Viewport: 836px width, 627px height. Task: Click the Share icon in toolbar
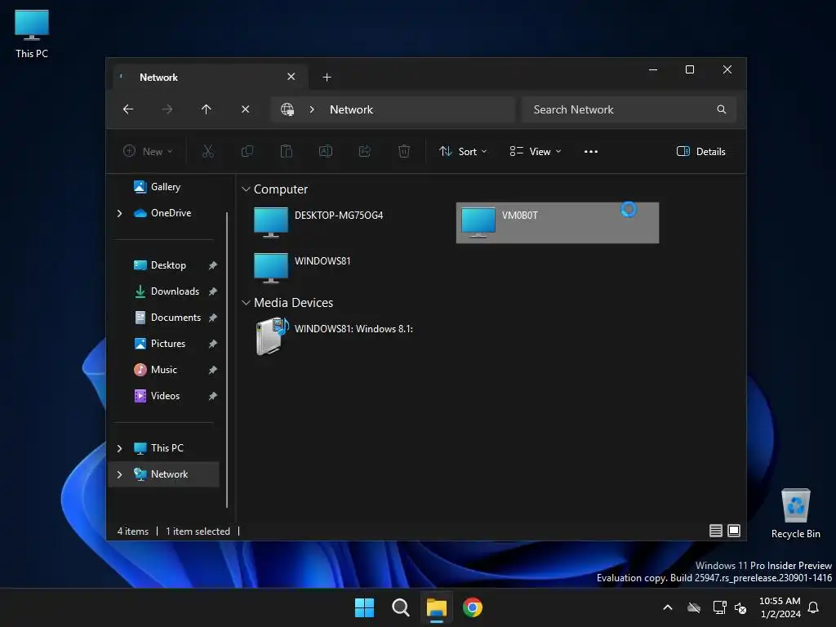tap(365, 151)
